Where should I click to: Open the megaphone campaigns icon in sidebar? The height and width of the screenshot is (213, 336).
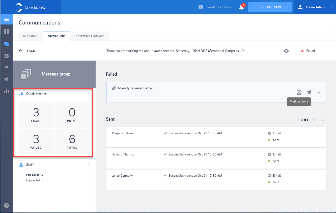tap(7, 79)
